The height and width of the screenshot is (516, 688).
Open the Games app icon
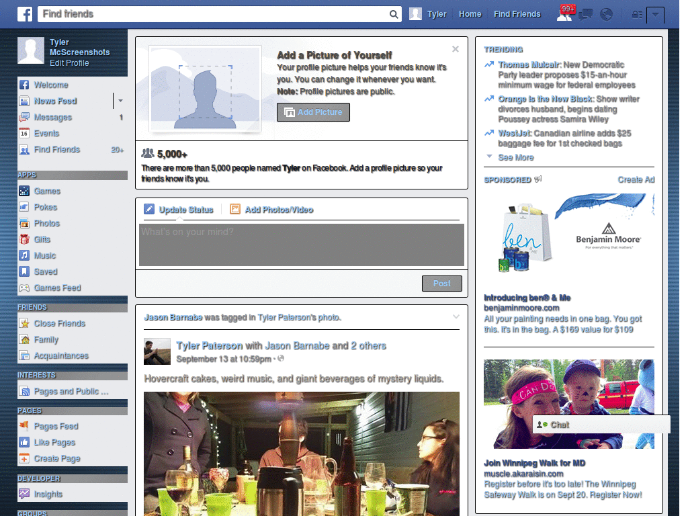pyautogui.click(x=24, y=191)
